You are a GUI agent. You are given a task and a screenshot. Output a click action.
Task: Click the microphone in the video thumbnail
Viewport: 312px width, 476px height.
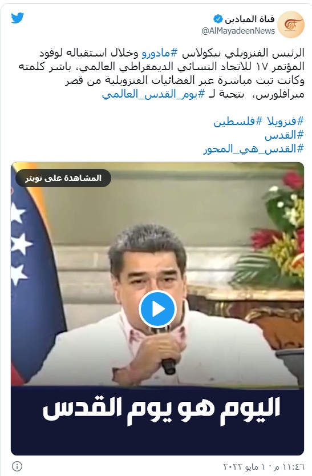pyautogui.click(x=169, y=366)
